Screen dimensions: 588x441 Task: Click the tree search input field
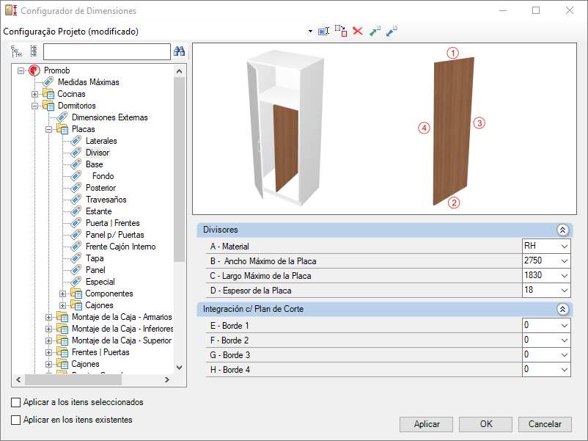click(107, 51)
